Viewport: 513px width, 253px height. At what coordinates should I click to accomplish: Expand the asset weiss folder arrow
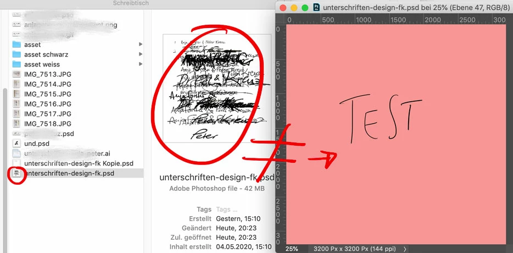[x=141, y=64]
